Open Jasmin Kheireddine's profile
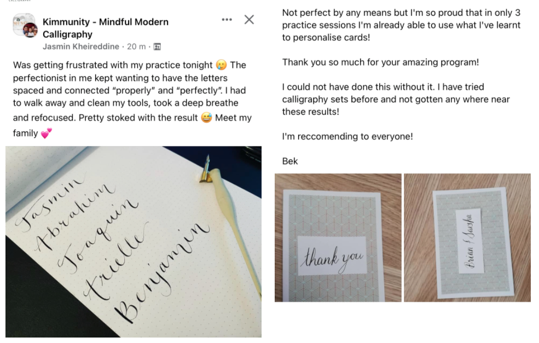The height and width of the screenshot is (343, 539). point(81,46)
